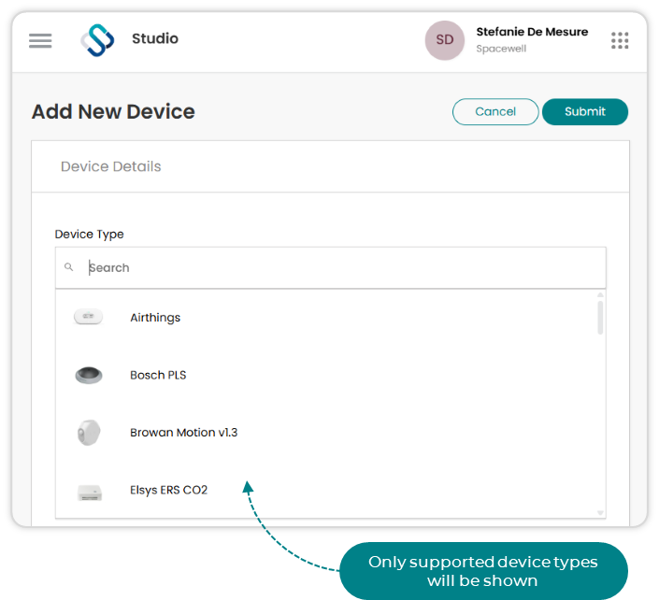Click the device list scrollbar thumb
659x600 pixels.
(x=600, y=318)
